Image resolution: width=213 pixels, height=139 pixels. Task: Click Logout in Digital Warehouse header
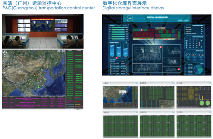tap(186, 21)
